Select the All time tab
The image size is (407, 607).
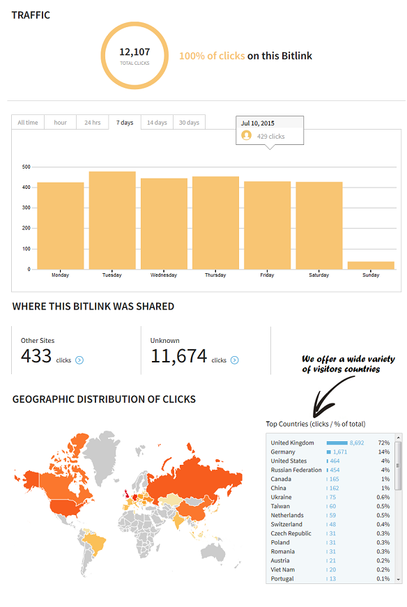click(28, 123)
